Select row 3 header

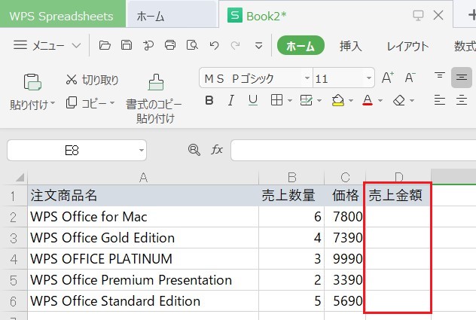[14, 238]
